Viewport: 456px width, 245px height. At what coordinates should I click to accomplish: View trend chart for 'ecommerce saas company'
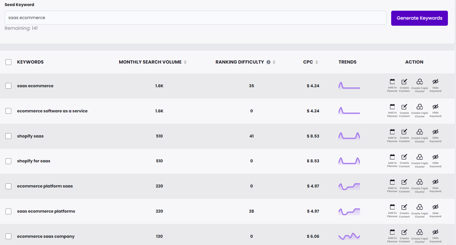[349, 236]
